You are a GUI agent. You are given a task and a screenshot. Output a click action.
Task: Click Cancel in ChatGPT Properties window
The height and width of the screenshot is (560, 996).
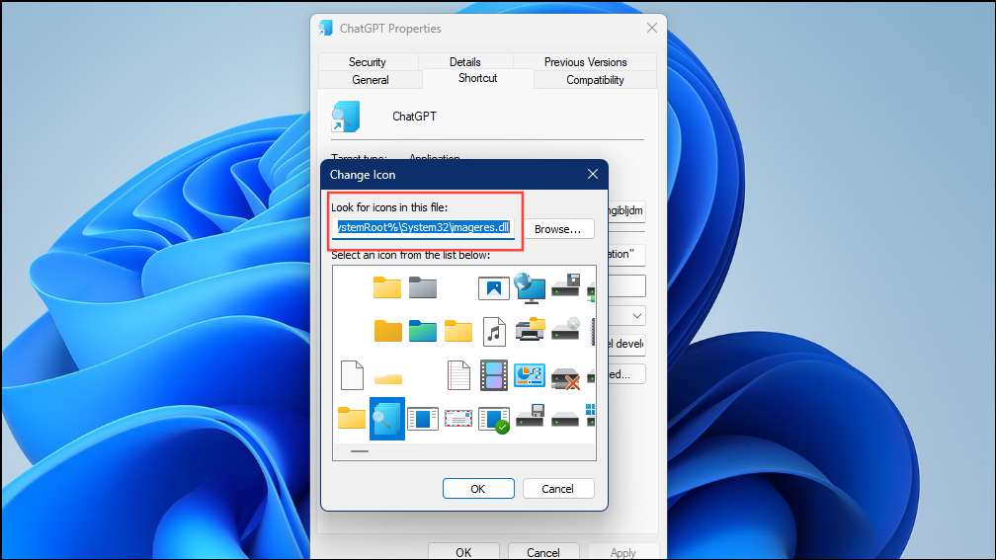(543, 552)
